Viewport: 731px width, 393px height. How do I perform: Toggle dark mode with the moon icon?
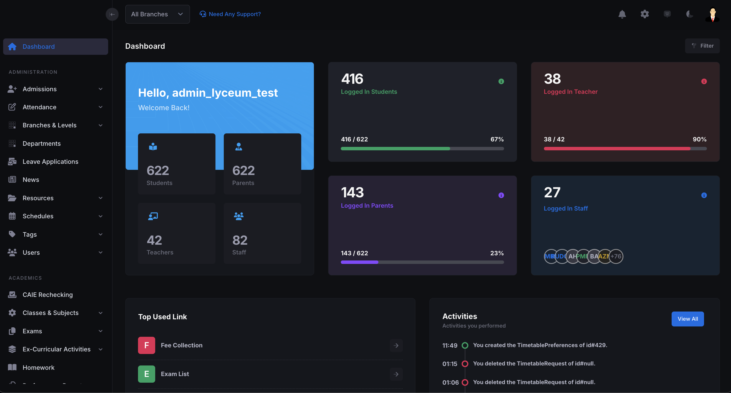pos(689,14)
